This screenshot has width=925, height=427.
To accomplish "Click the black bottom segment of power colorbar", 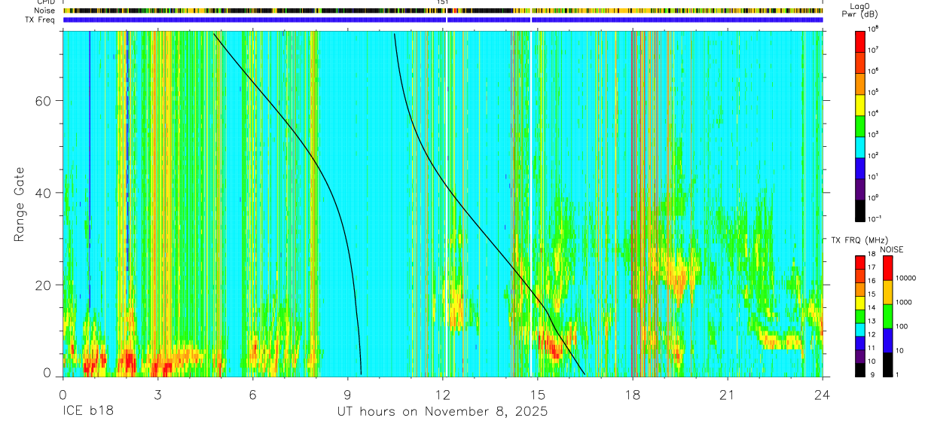I will click(x=861, y=209).
